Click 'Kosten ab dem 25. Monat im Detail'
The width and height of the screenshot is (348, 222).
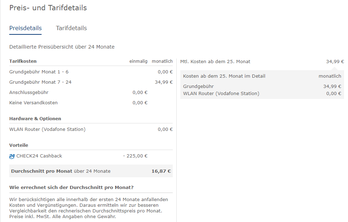224,76
